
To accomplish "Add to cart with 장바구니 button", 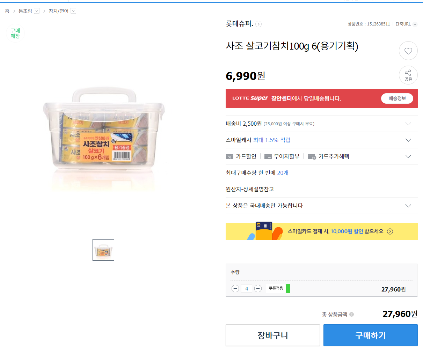I will 272,335.
